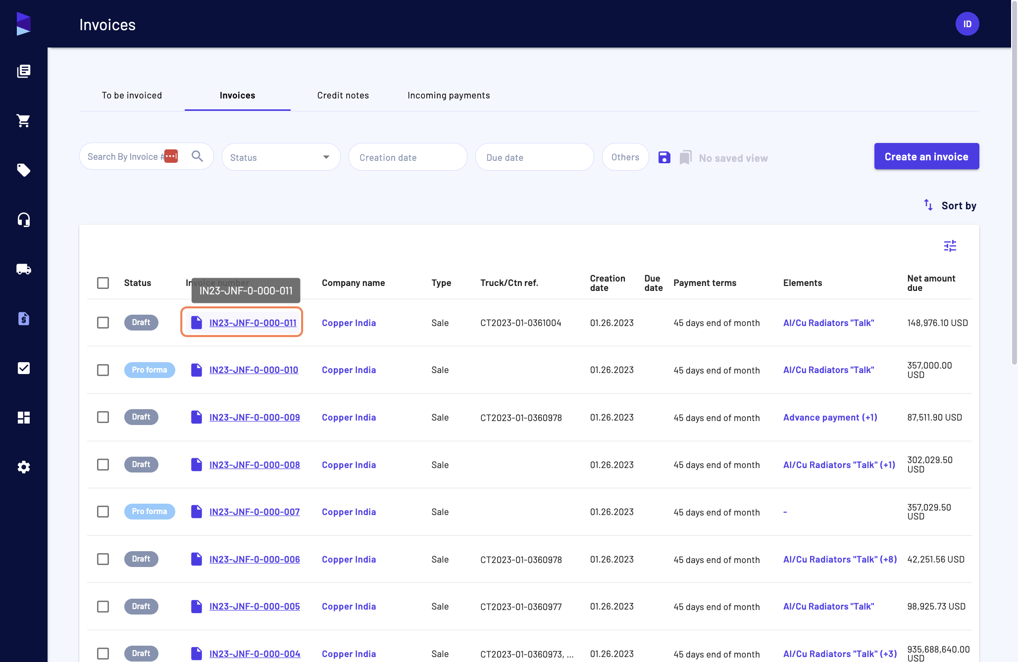Toggle the select-all header checkbox
This screenshot has height=662, width=1018.
(x=103, y=283)
